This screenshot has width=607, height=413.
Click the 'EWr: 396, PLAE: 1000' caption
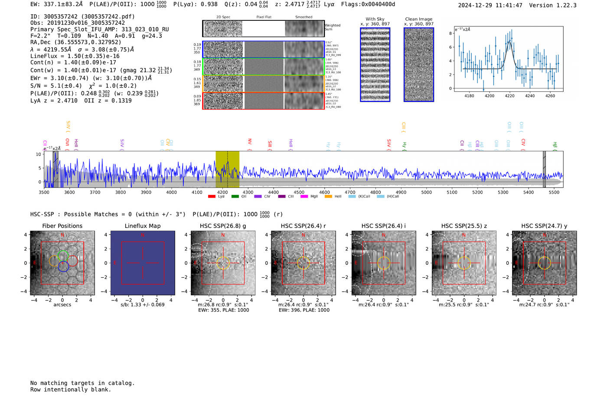coord(304,310)
